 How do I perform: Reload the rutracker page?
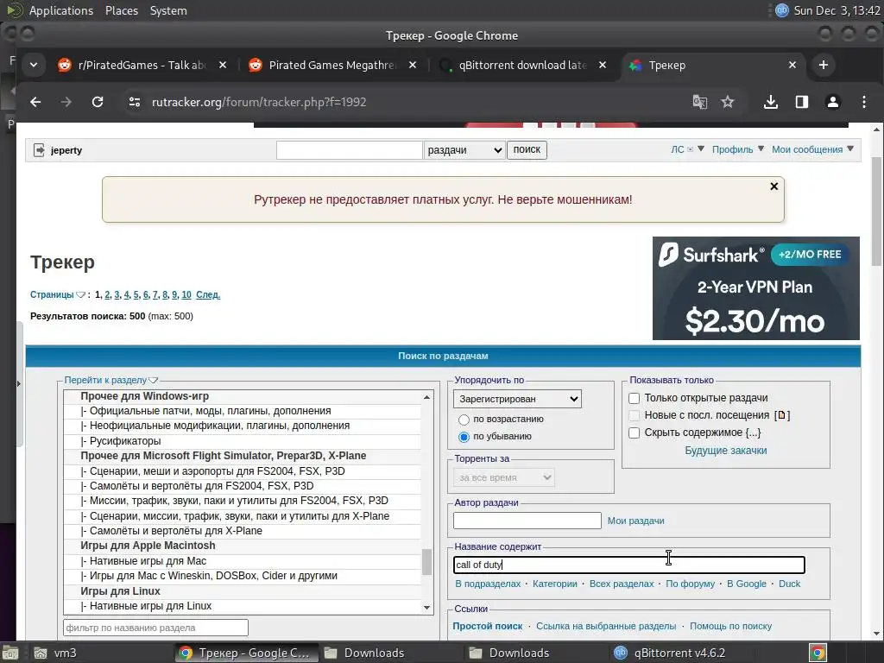point(98,102)
